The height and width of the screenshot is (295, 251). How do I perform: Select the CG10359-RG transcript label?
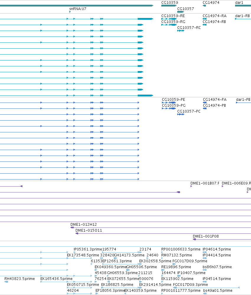pos(173,22)
